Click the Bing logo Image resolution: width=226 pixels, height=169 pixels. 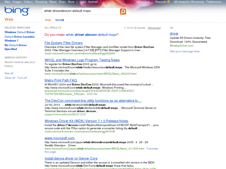[17, 11]
